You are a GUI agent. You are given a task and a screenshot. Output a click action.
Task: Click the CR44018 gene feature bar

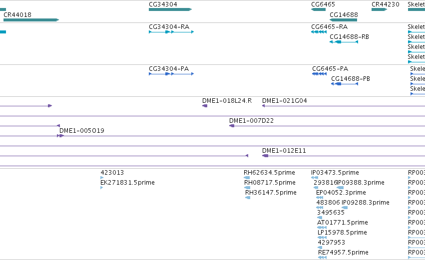[31, 20]
